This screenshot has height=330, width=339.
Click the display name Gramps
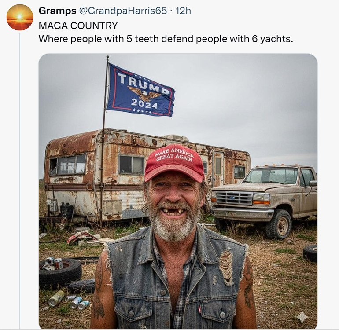[x=57, y=11]
